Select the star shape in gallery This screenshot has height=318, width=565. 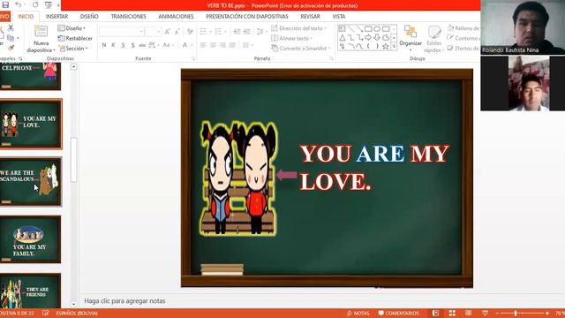(386, 46)
